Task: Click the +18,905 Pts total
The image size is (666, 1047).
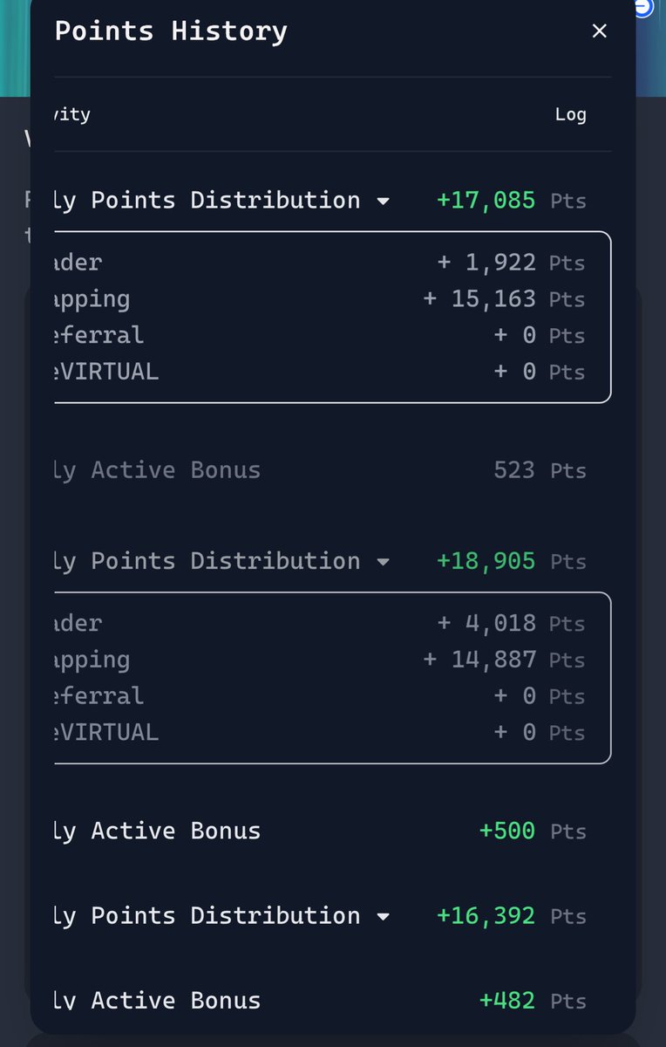Action: 512,561
